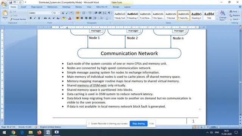Viewport: 242px width, 136px height.
Task: Apply the No Spacing style
Action: point(158,15)
